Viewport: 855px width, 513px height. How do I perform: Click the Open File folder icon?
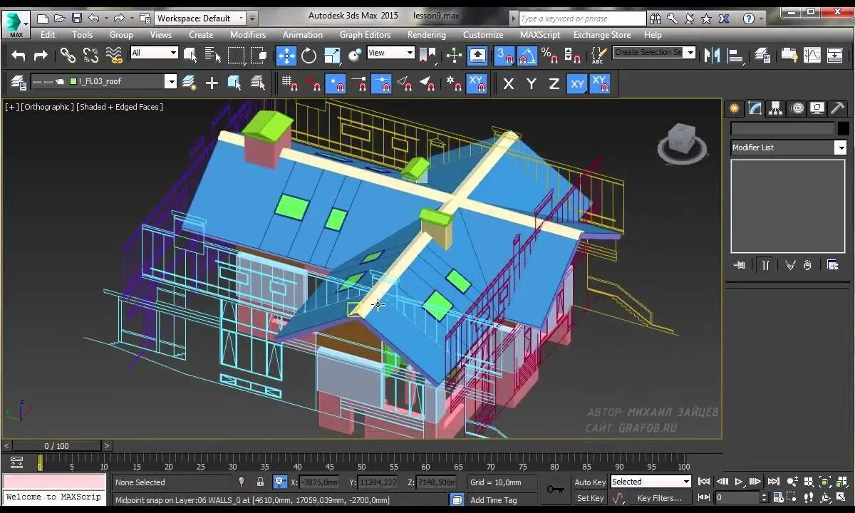point(60,18)
